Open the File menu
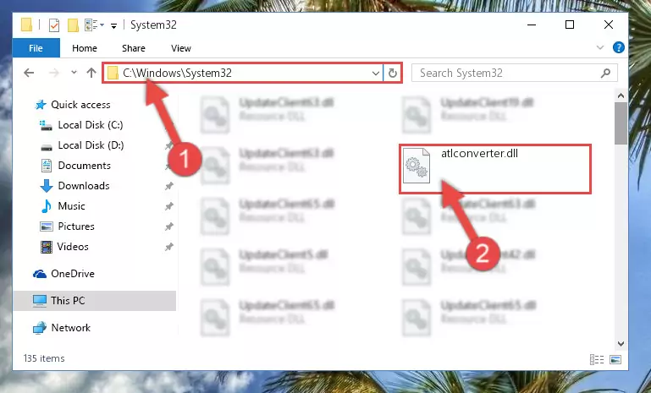651x393 pixels. point(36,48)
